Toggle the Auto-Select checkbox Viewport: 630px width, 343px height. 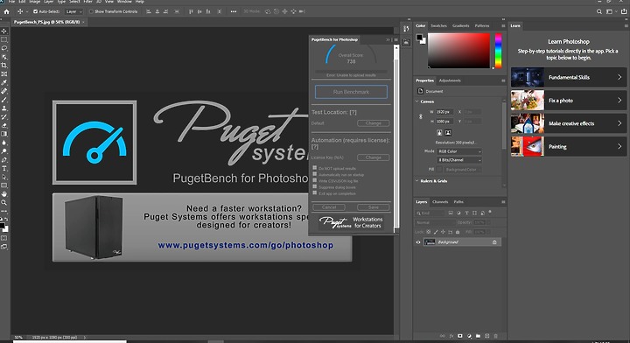click(x=35, y=11)
